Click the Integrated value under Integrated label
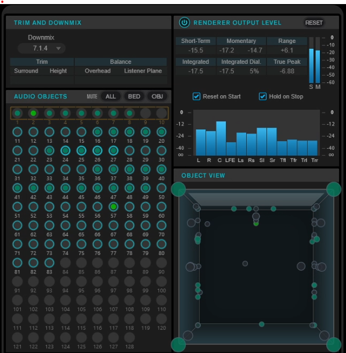The image size is (346, 353). point(196,71)
